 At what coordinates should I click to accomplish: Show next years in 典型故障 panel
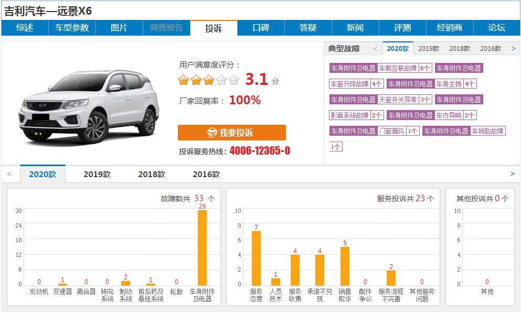pyautogui.click(x=513, y=48)
